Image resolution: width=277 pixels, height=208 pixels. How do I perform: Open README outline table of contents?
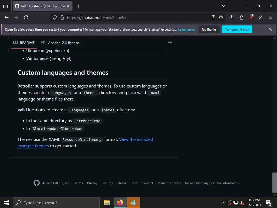pos(170,43)
